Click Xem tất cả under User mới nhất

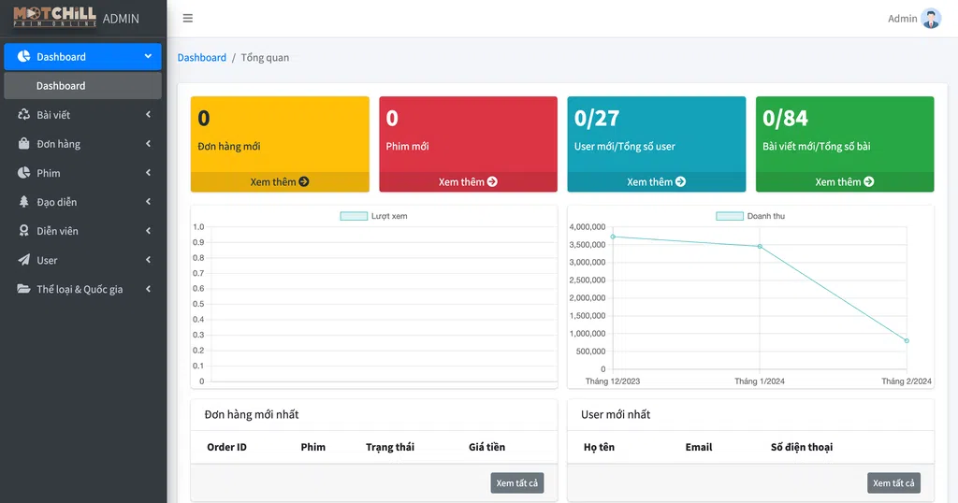893,482
